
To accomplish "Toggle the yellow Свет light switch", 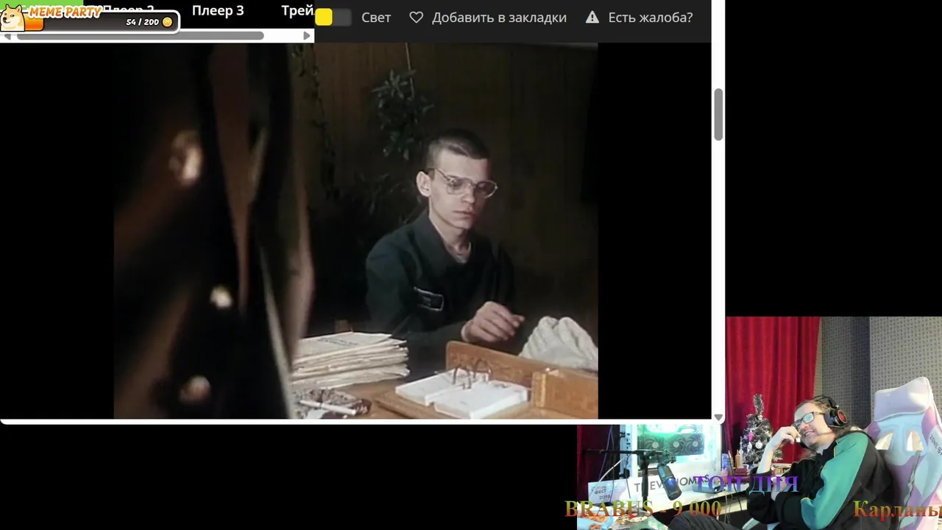I will click(333, 18).
